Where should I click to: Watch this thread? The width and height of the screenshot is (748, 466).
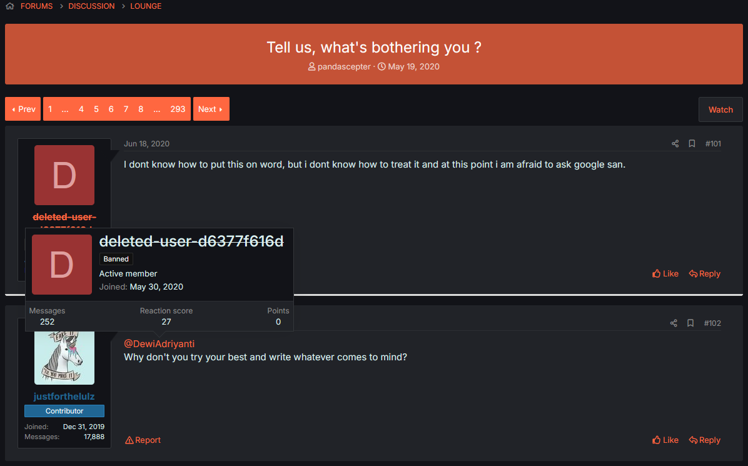tap(720, 109)
